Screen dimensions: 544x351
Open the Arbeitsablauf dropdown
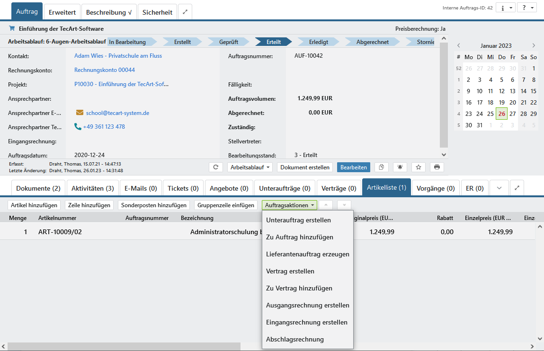[250, 167]
